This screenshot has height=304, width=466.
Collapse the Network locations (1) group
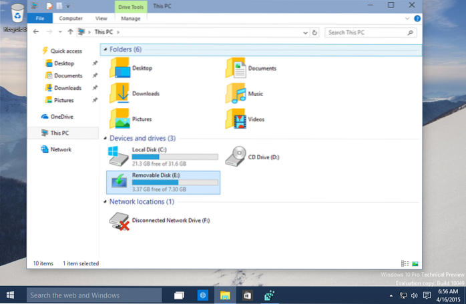105,201
